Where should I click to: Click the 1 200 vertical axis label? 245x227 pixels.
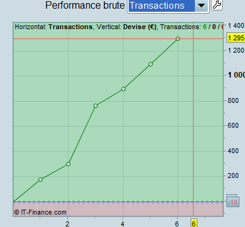click(236, 50)
